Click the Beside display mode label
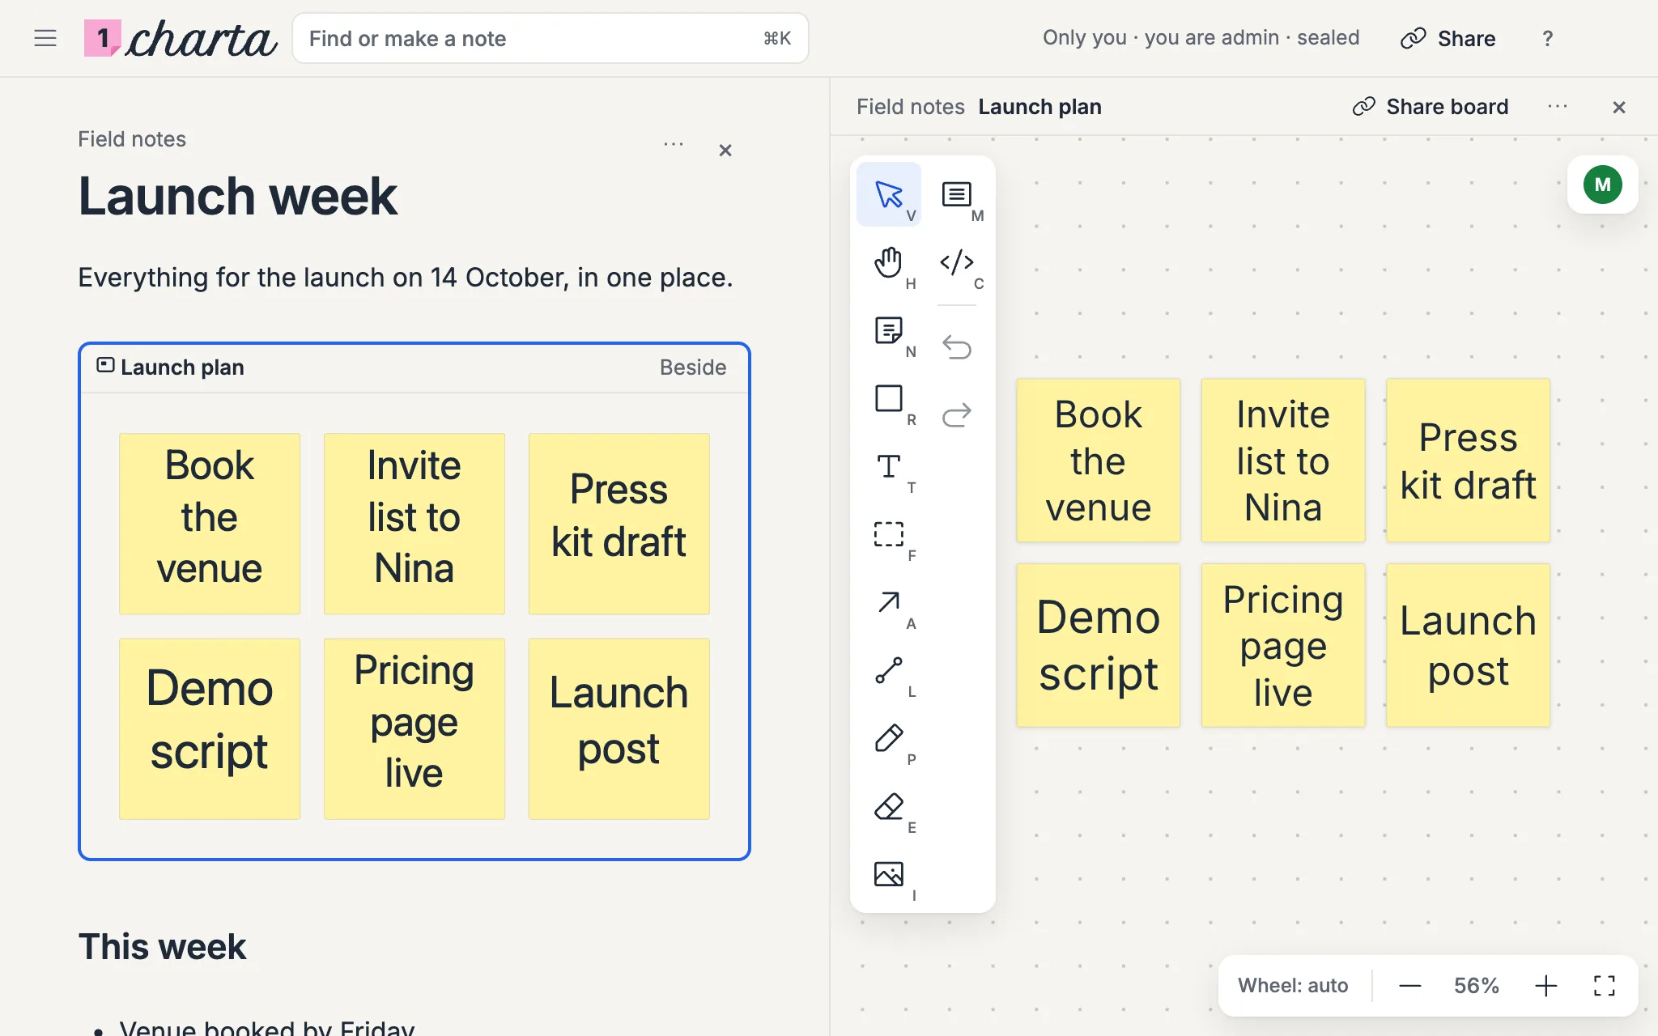Screen dimensions: 1658x1036 click(693, 367)
